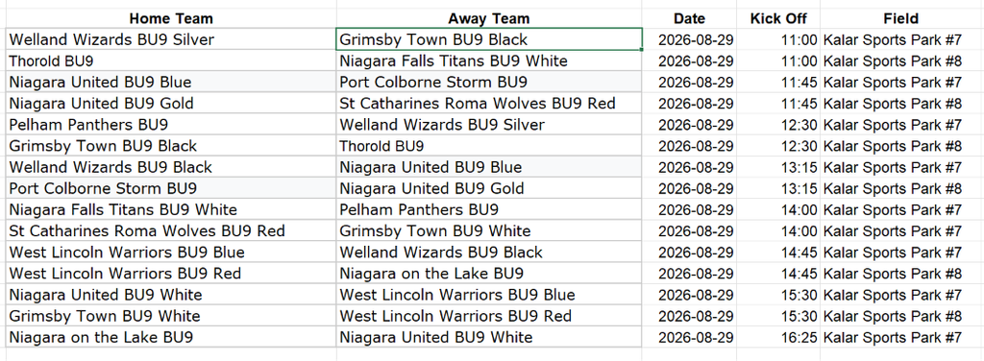Click the West Lincoln Warriors BU9 Red home cell
This screenshot has height=361, width=984.
click(171, 274)
